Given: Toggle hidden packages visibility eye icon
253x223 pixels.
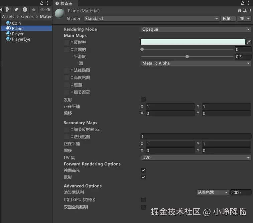Looking at the screenshot, I should pos(42,10).
